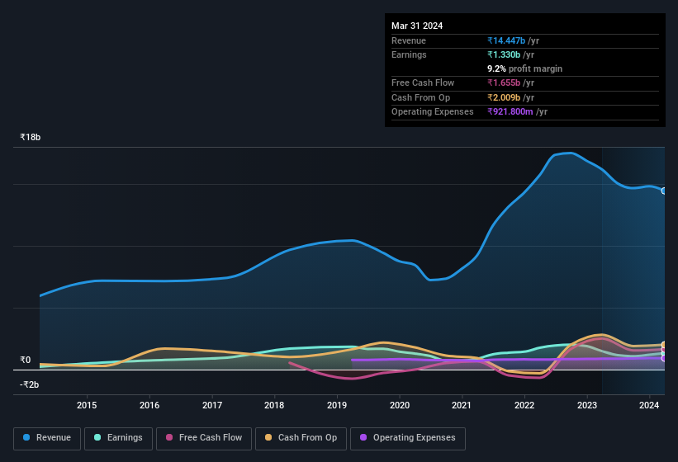Toggle the Earnings legend button
The image size is (678, 462).
[118, 438]
